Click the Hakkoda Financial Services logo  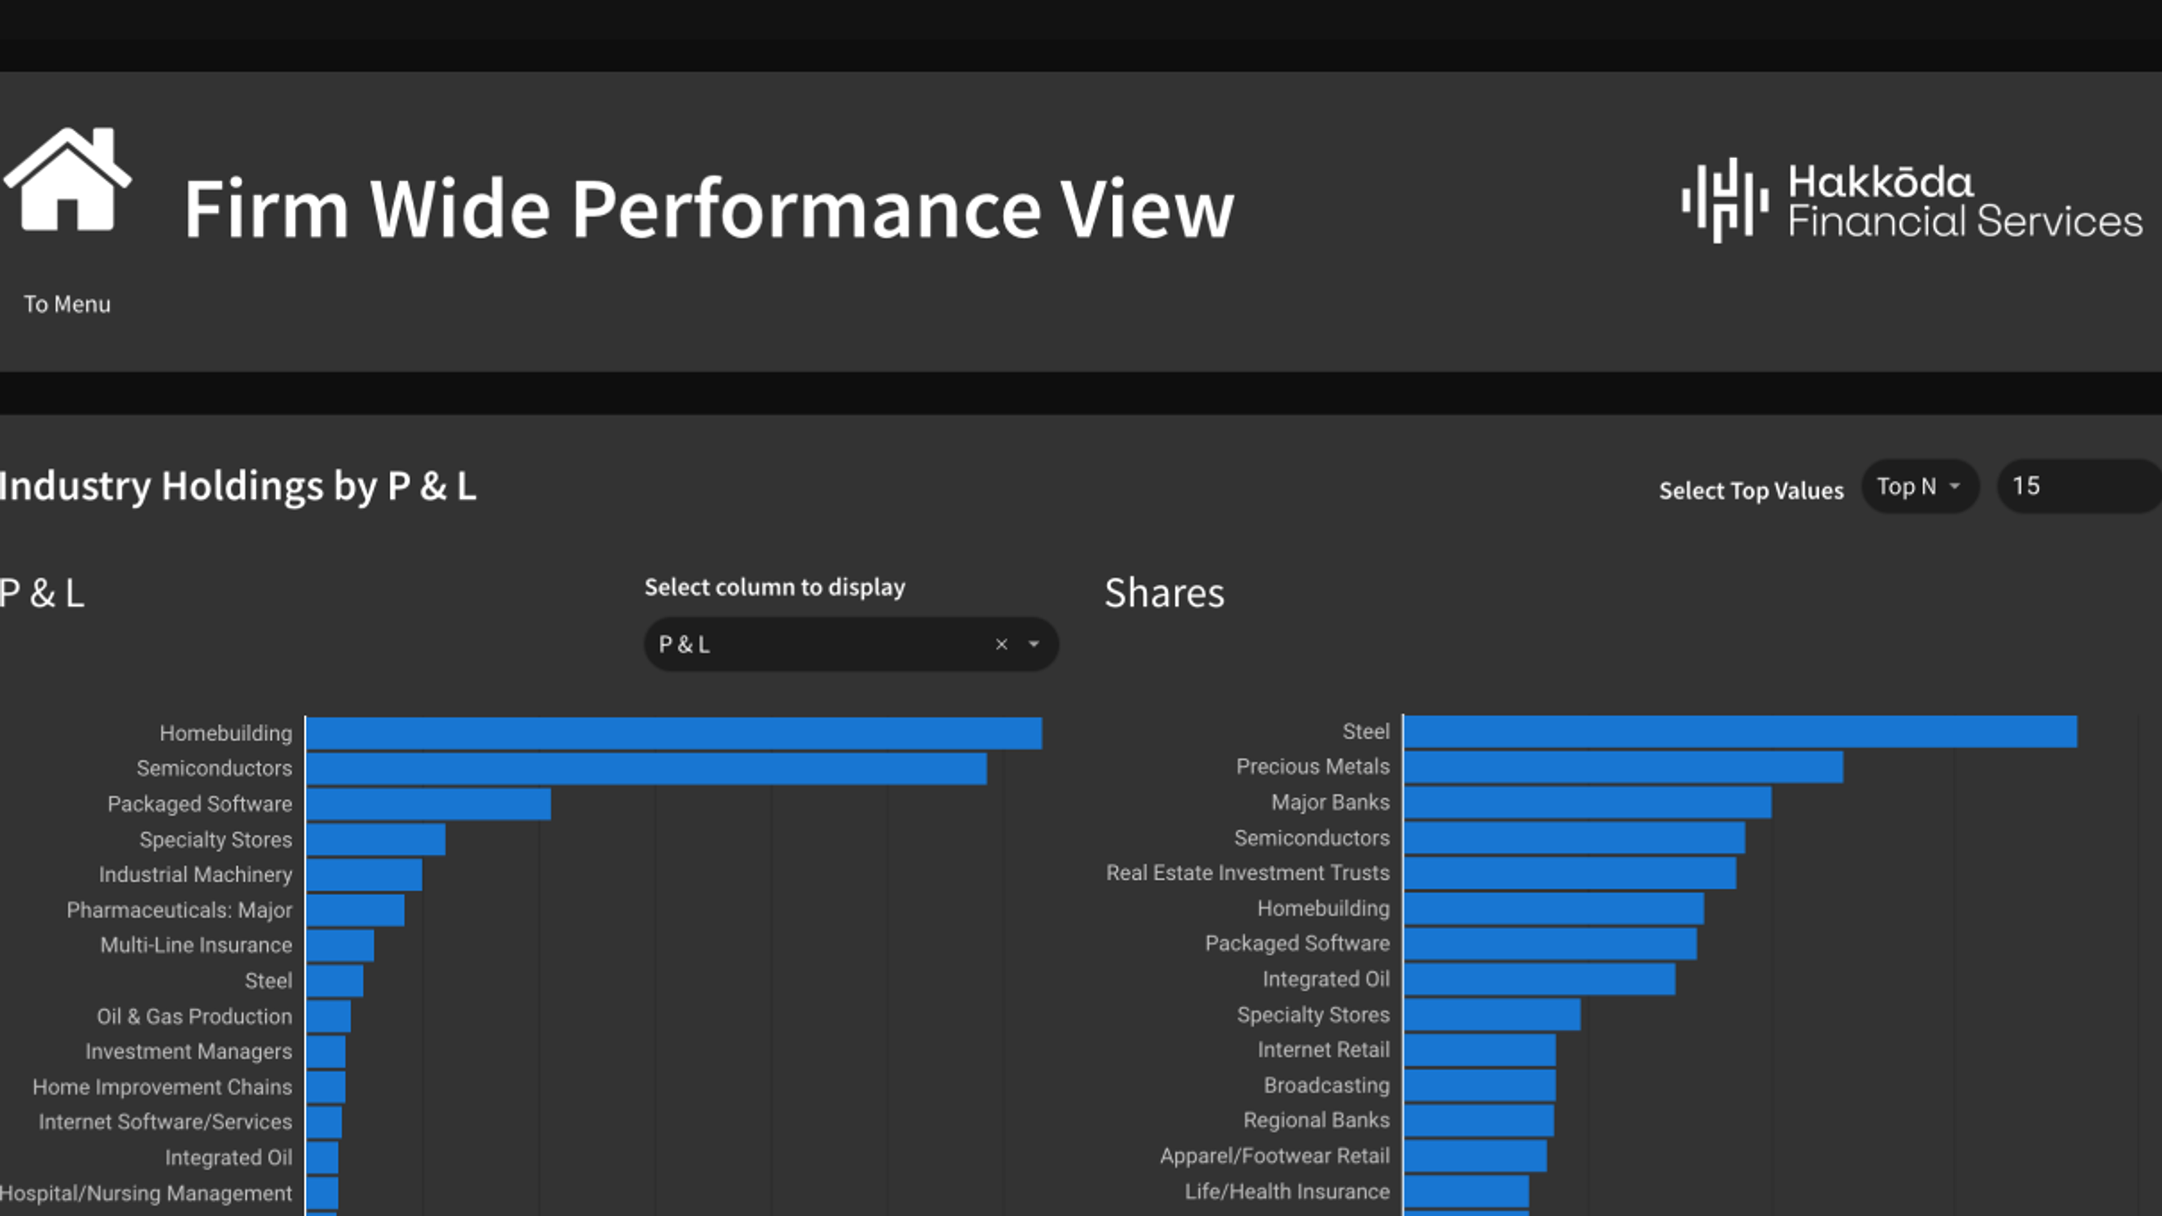pyautogui.click(x=1912, y=200)
